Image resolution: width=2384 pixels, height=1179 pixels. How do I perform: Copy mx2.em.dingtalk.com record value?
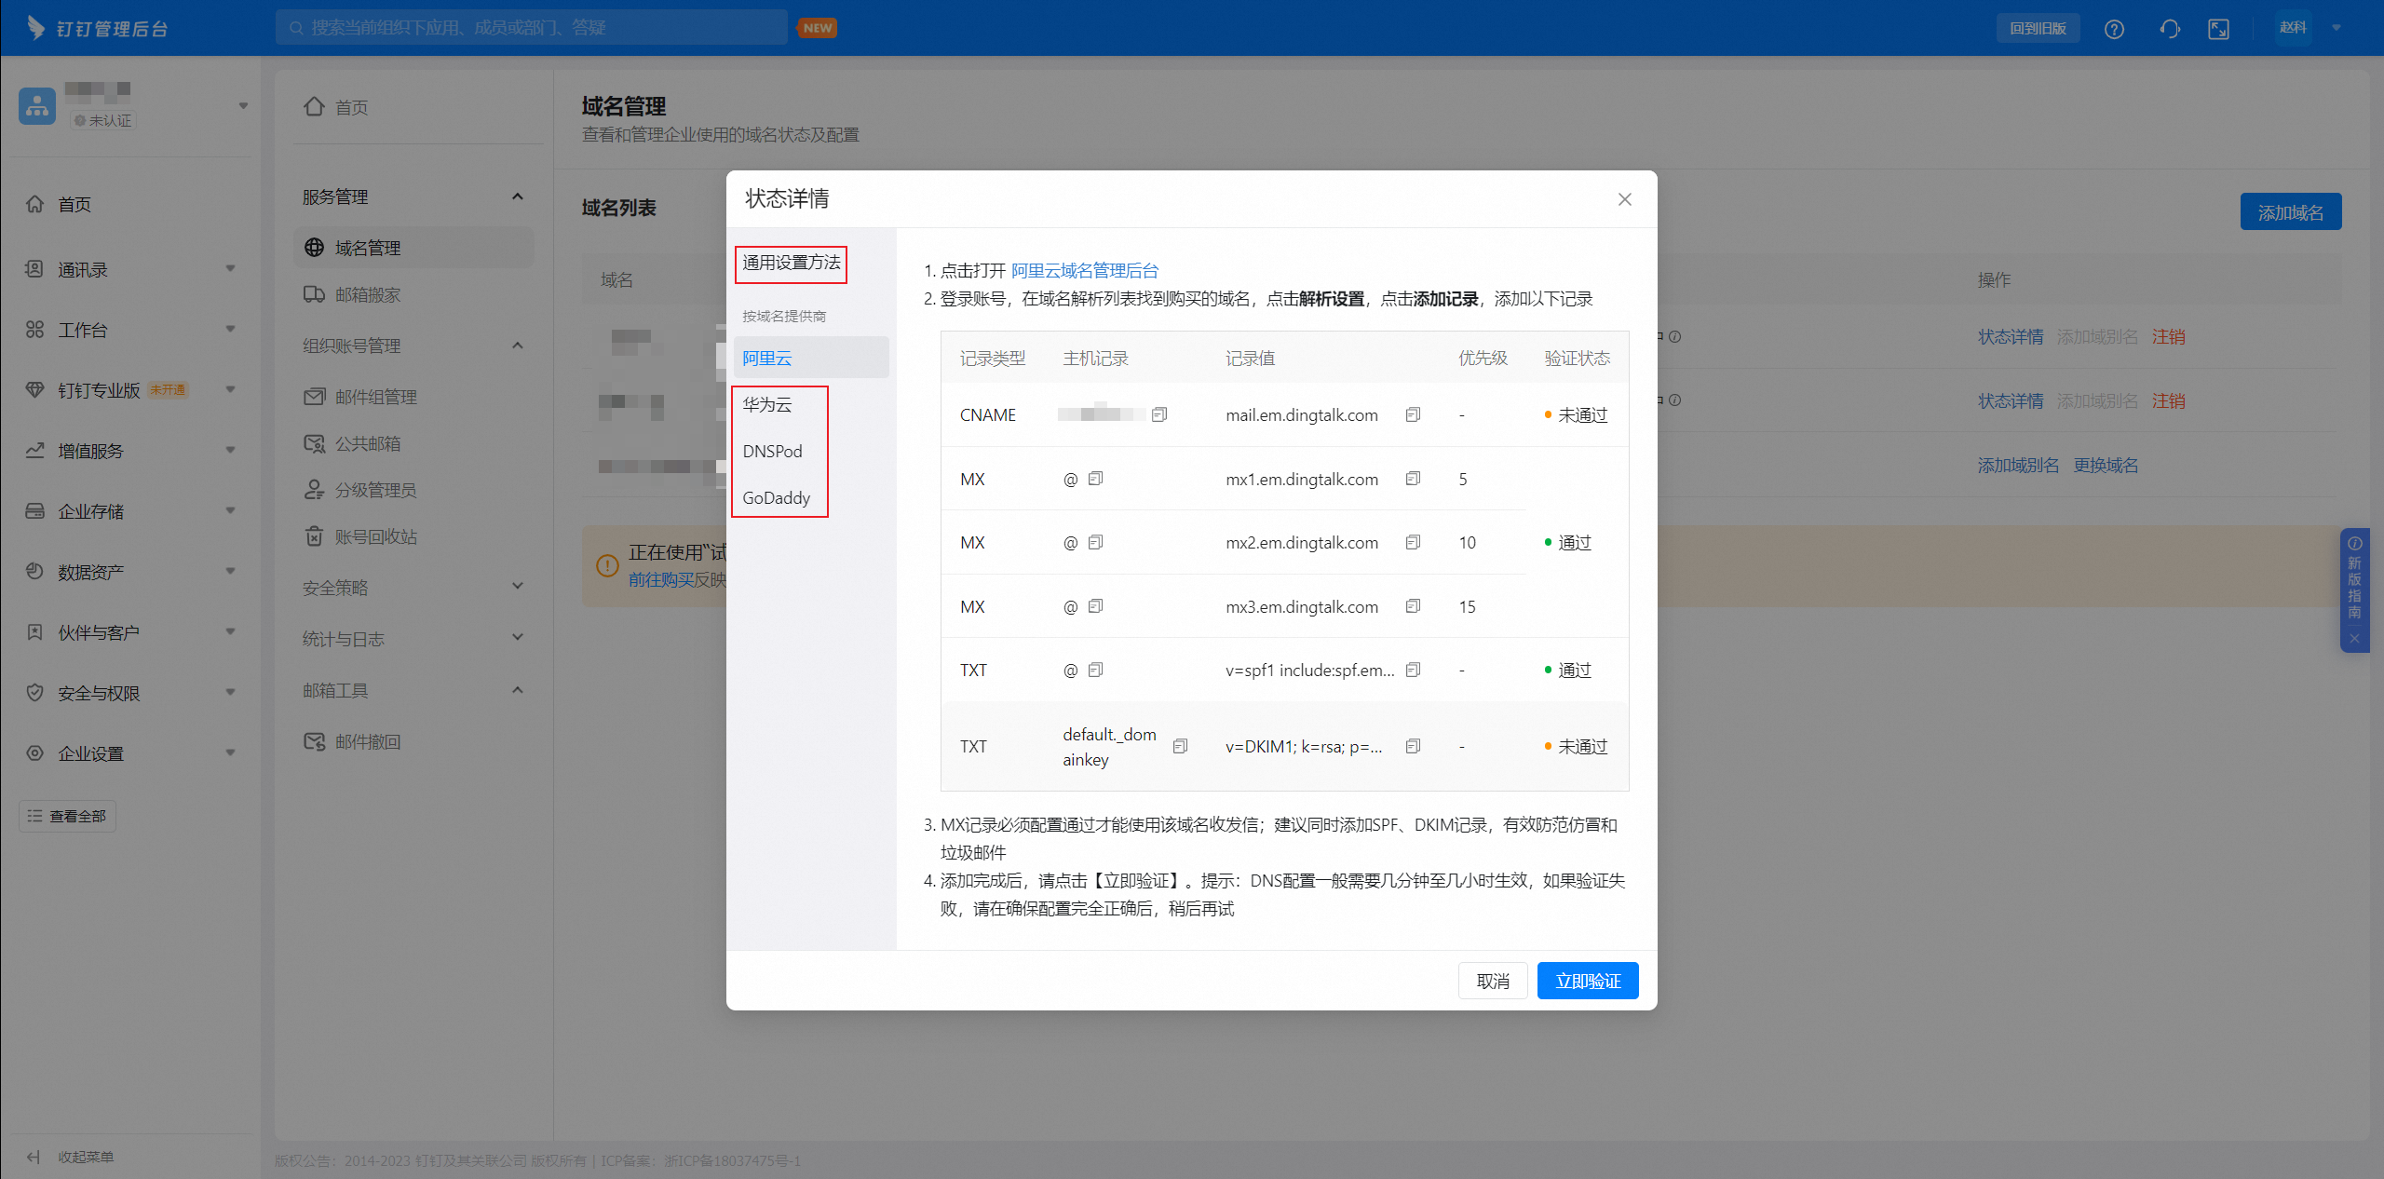tap(1413, 542)
